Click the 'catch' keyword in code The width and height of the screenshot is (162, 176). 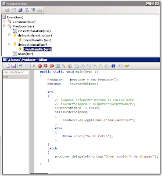pyautogui.click(x=52, y=148)
